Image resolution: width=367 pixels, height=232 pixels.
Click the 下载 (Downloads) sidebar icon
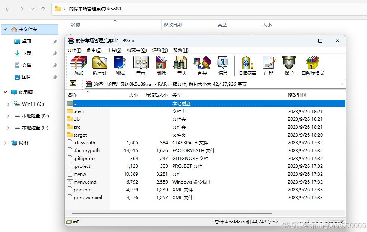tap(17, 53)
